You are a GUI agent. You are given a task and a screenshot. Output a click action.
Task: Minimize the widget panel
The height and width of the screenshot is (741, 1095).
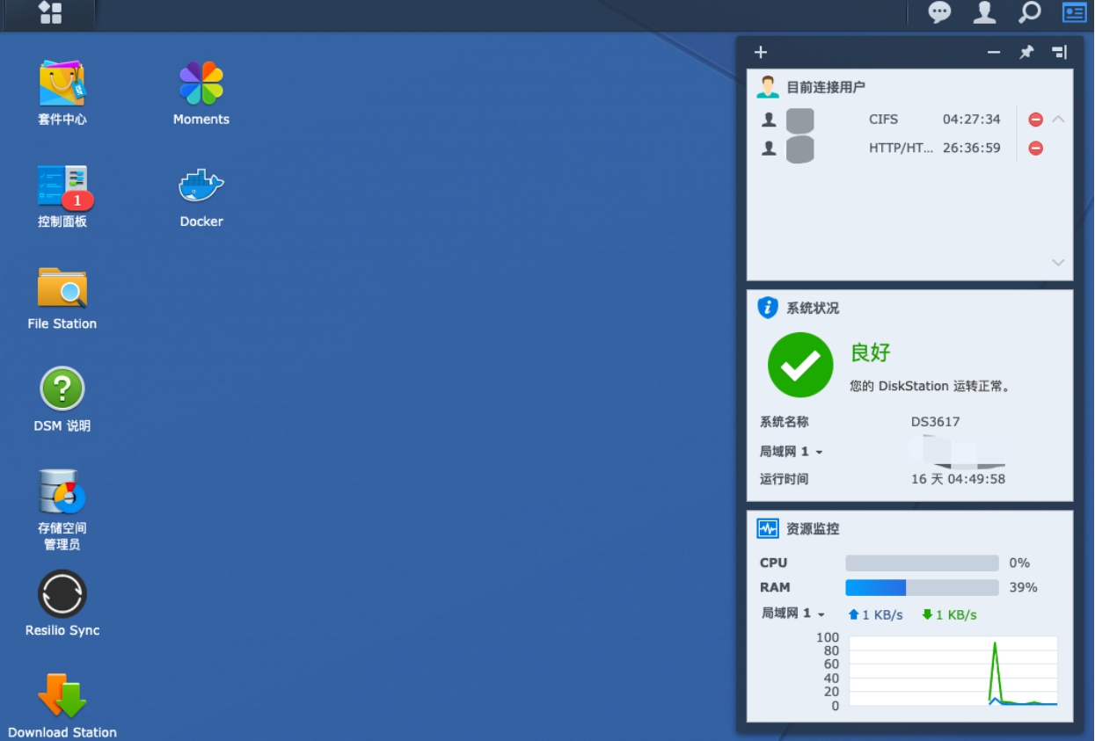pyautogui.click(x=994, y=53)
